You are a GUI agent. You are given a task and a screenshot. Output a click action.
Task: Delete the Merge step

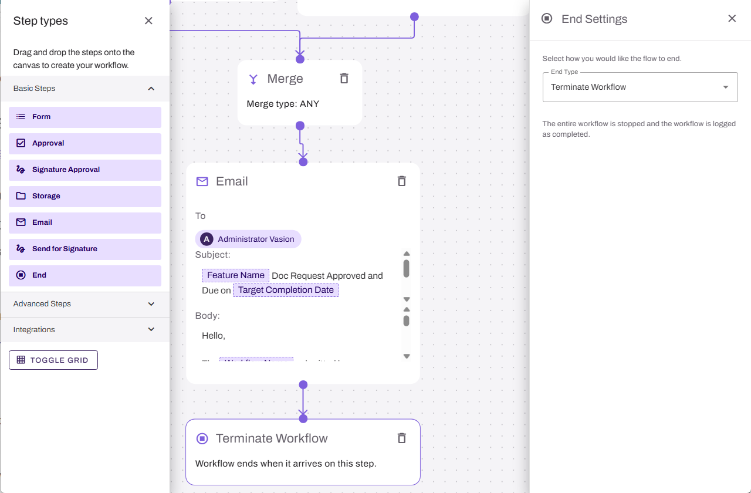click(x=344, y=79)
